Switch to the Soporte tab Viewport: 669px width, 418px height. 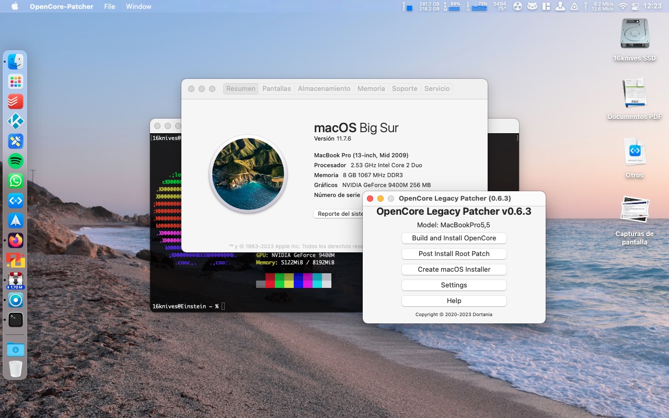point(405,89)
